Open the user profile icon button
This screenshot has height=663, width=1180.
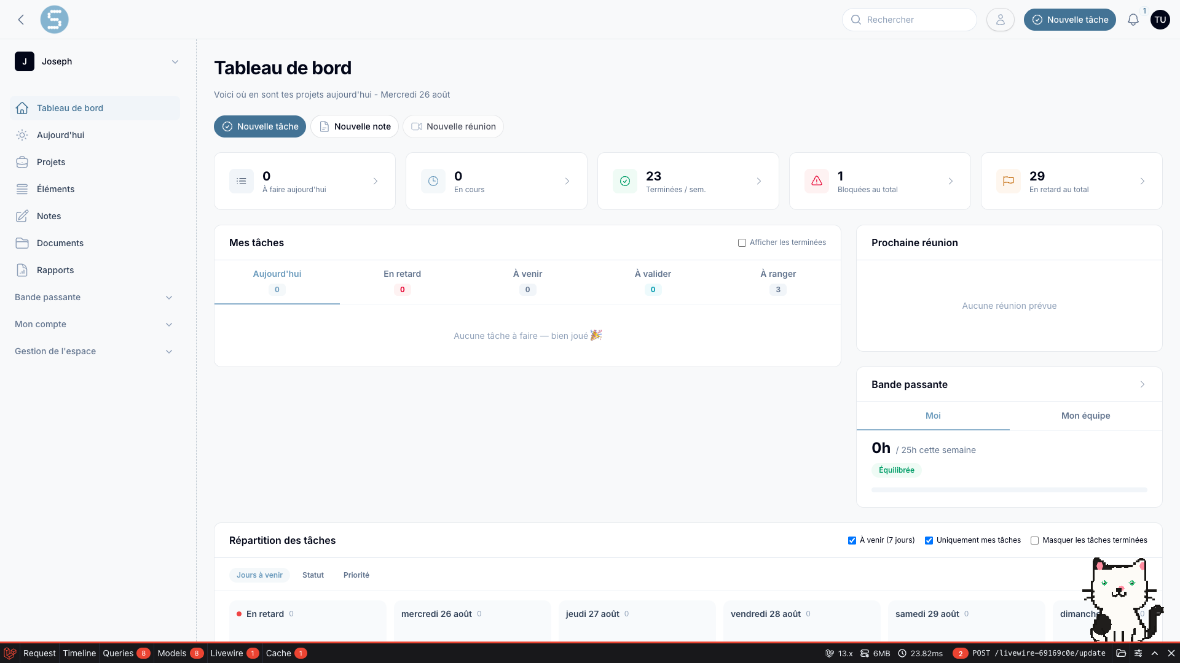[1000, 20]
